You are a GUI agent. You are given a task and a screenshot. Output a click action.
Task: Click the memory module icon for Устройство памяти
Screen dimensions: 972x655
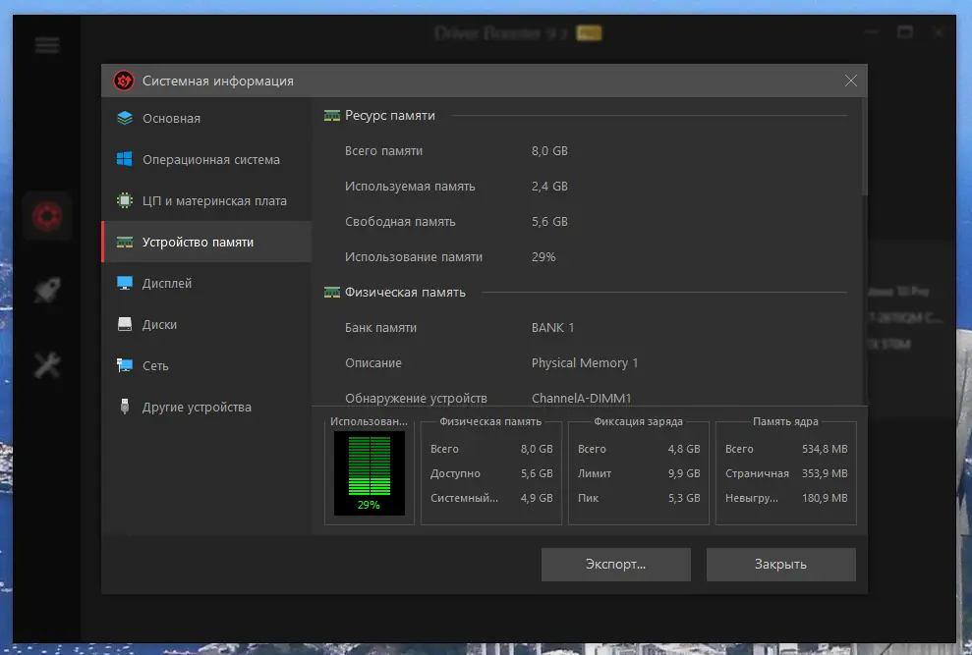(x=125, y=243)
